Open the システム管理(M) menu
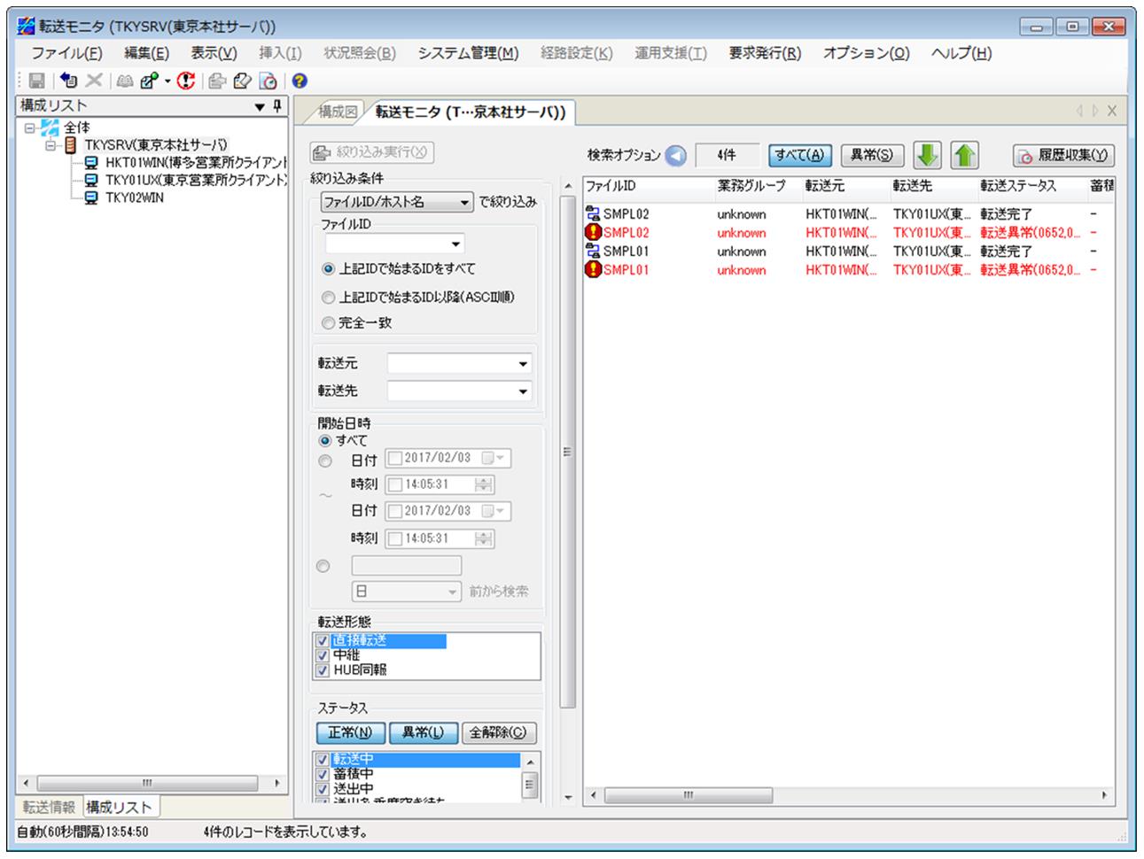 (468, 53)
